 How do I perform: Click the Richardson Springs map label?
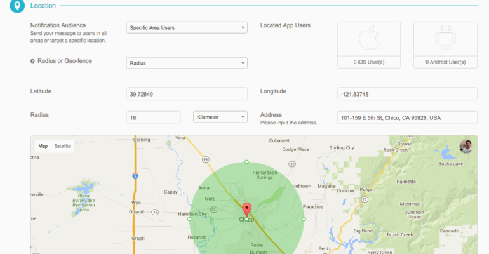tap(265, 175)
